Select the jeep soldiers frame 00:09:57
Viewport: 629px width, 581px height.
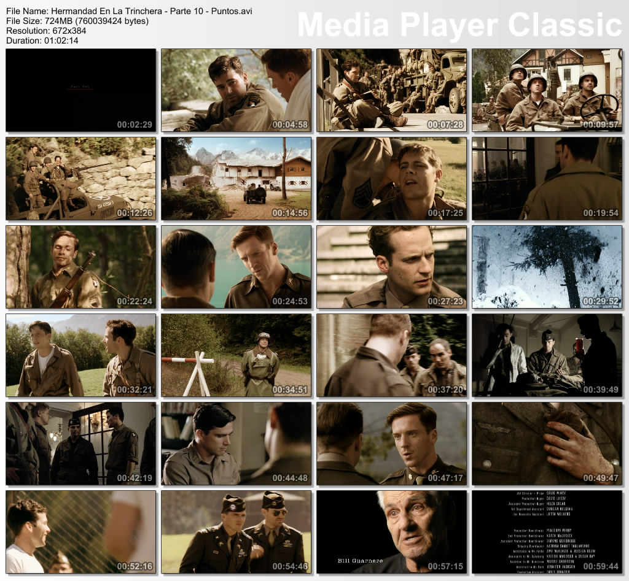[547, 90]
